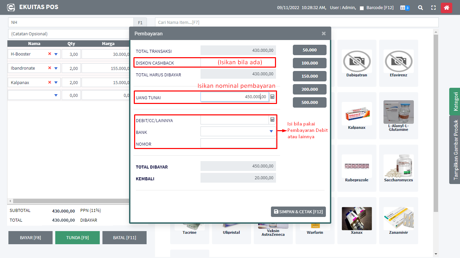Expand the Bank dropdown list
This screenshot has width=460, height=258.
tap(271, 132)
